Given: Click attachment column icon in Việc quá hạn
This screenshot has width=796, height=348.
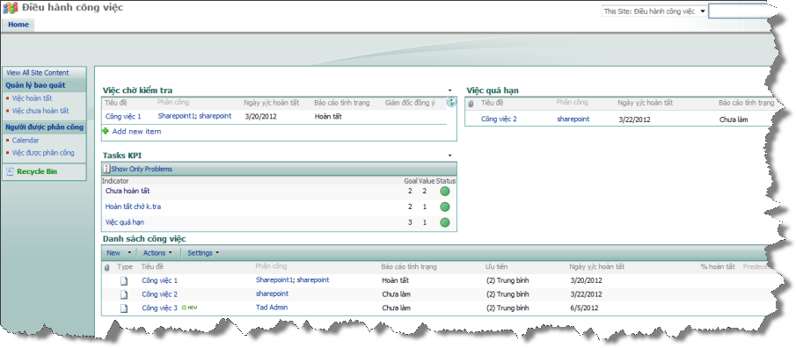Looking at the screenshot, I should coord(471,104).
